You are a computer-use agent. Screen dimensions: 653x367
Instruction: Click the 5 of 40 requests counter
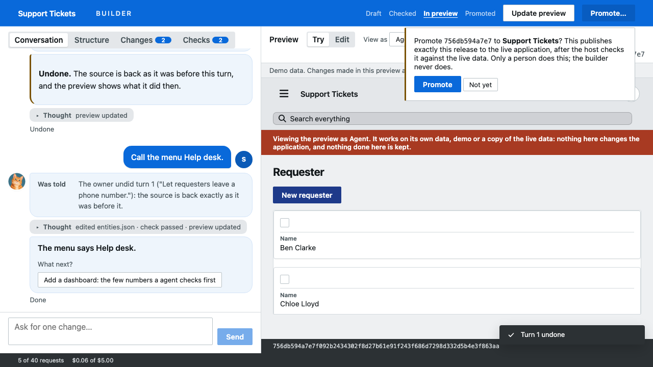click(41, 360)
